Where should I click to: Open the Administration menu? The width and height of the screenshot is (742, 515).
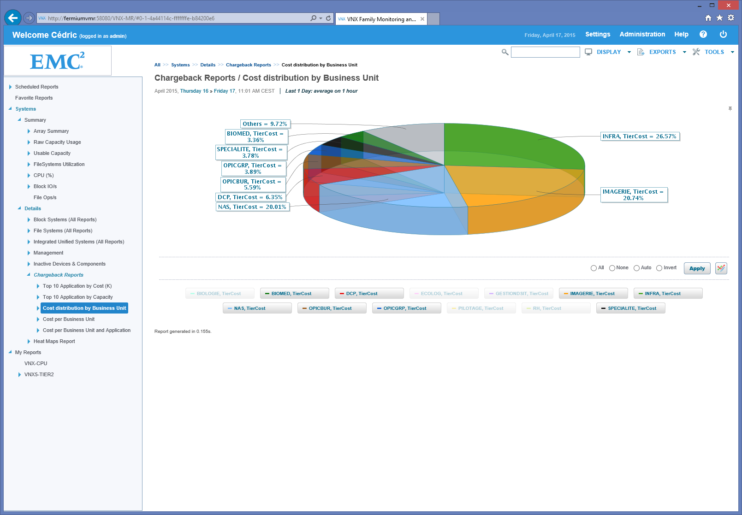pyautogui.click(x=642, y=35)
